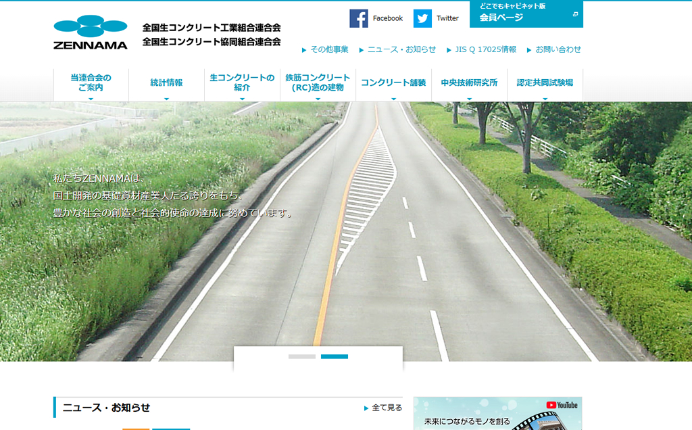Viewport: 692px width, 430px height.
Task: Click external link icon on 会員ページ
Action: click(x=575, y=14)
